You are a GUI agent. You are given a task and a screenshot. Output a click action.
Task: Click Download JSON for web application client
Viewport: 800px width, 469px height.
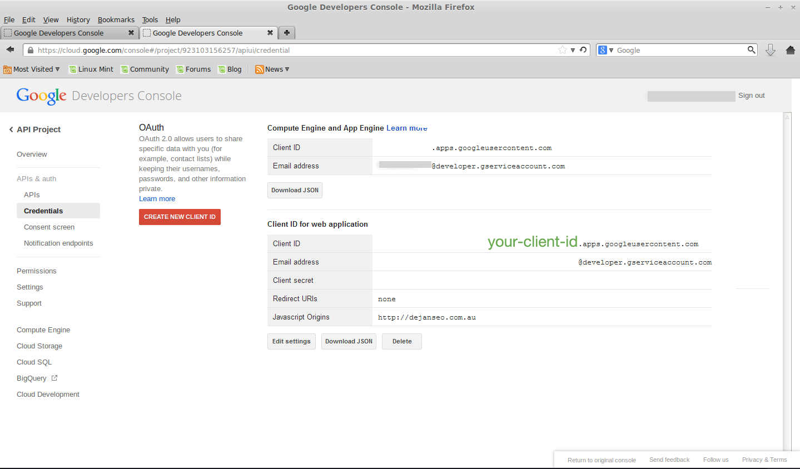[x=349, y=341]
